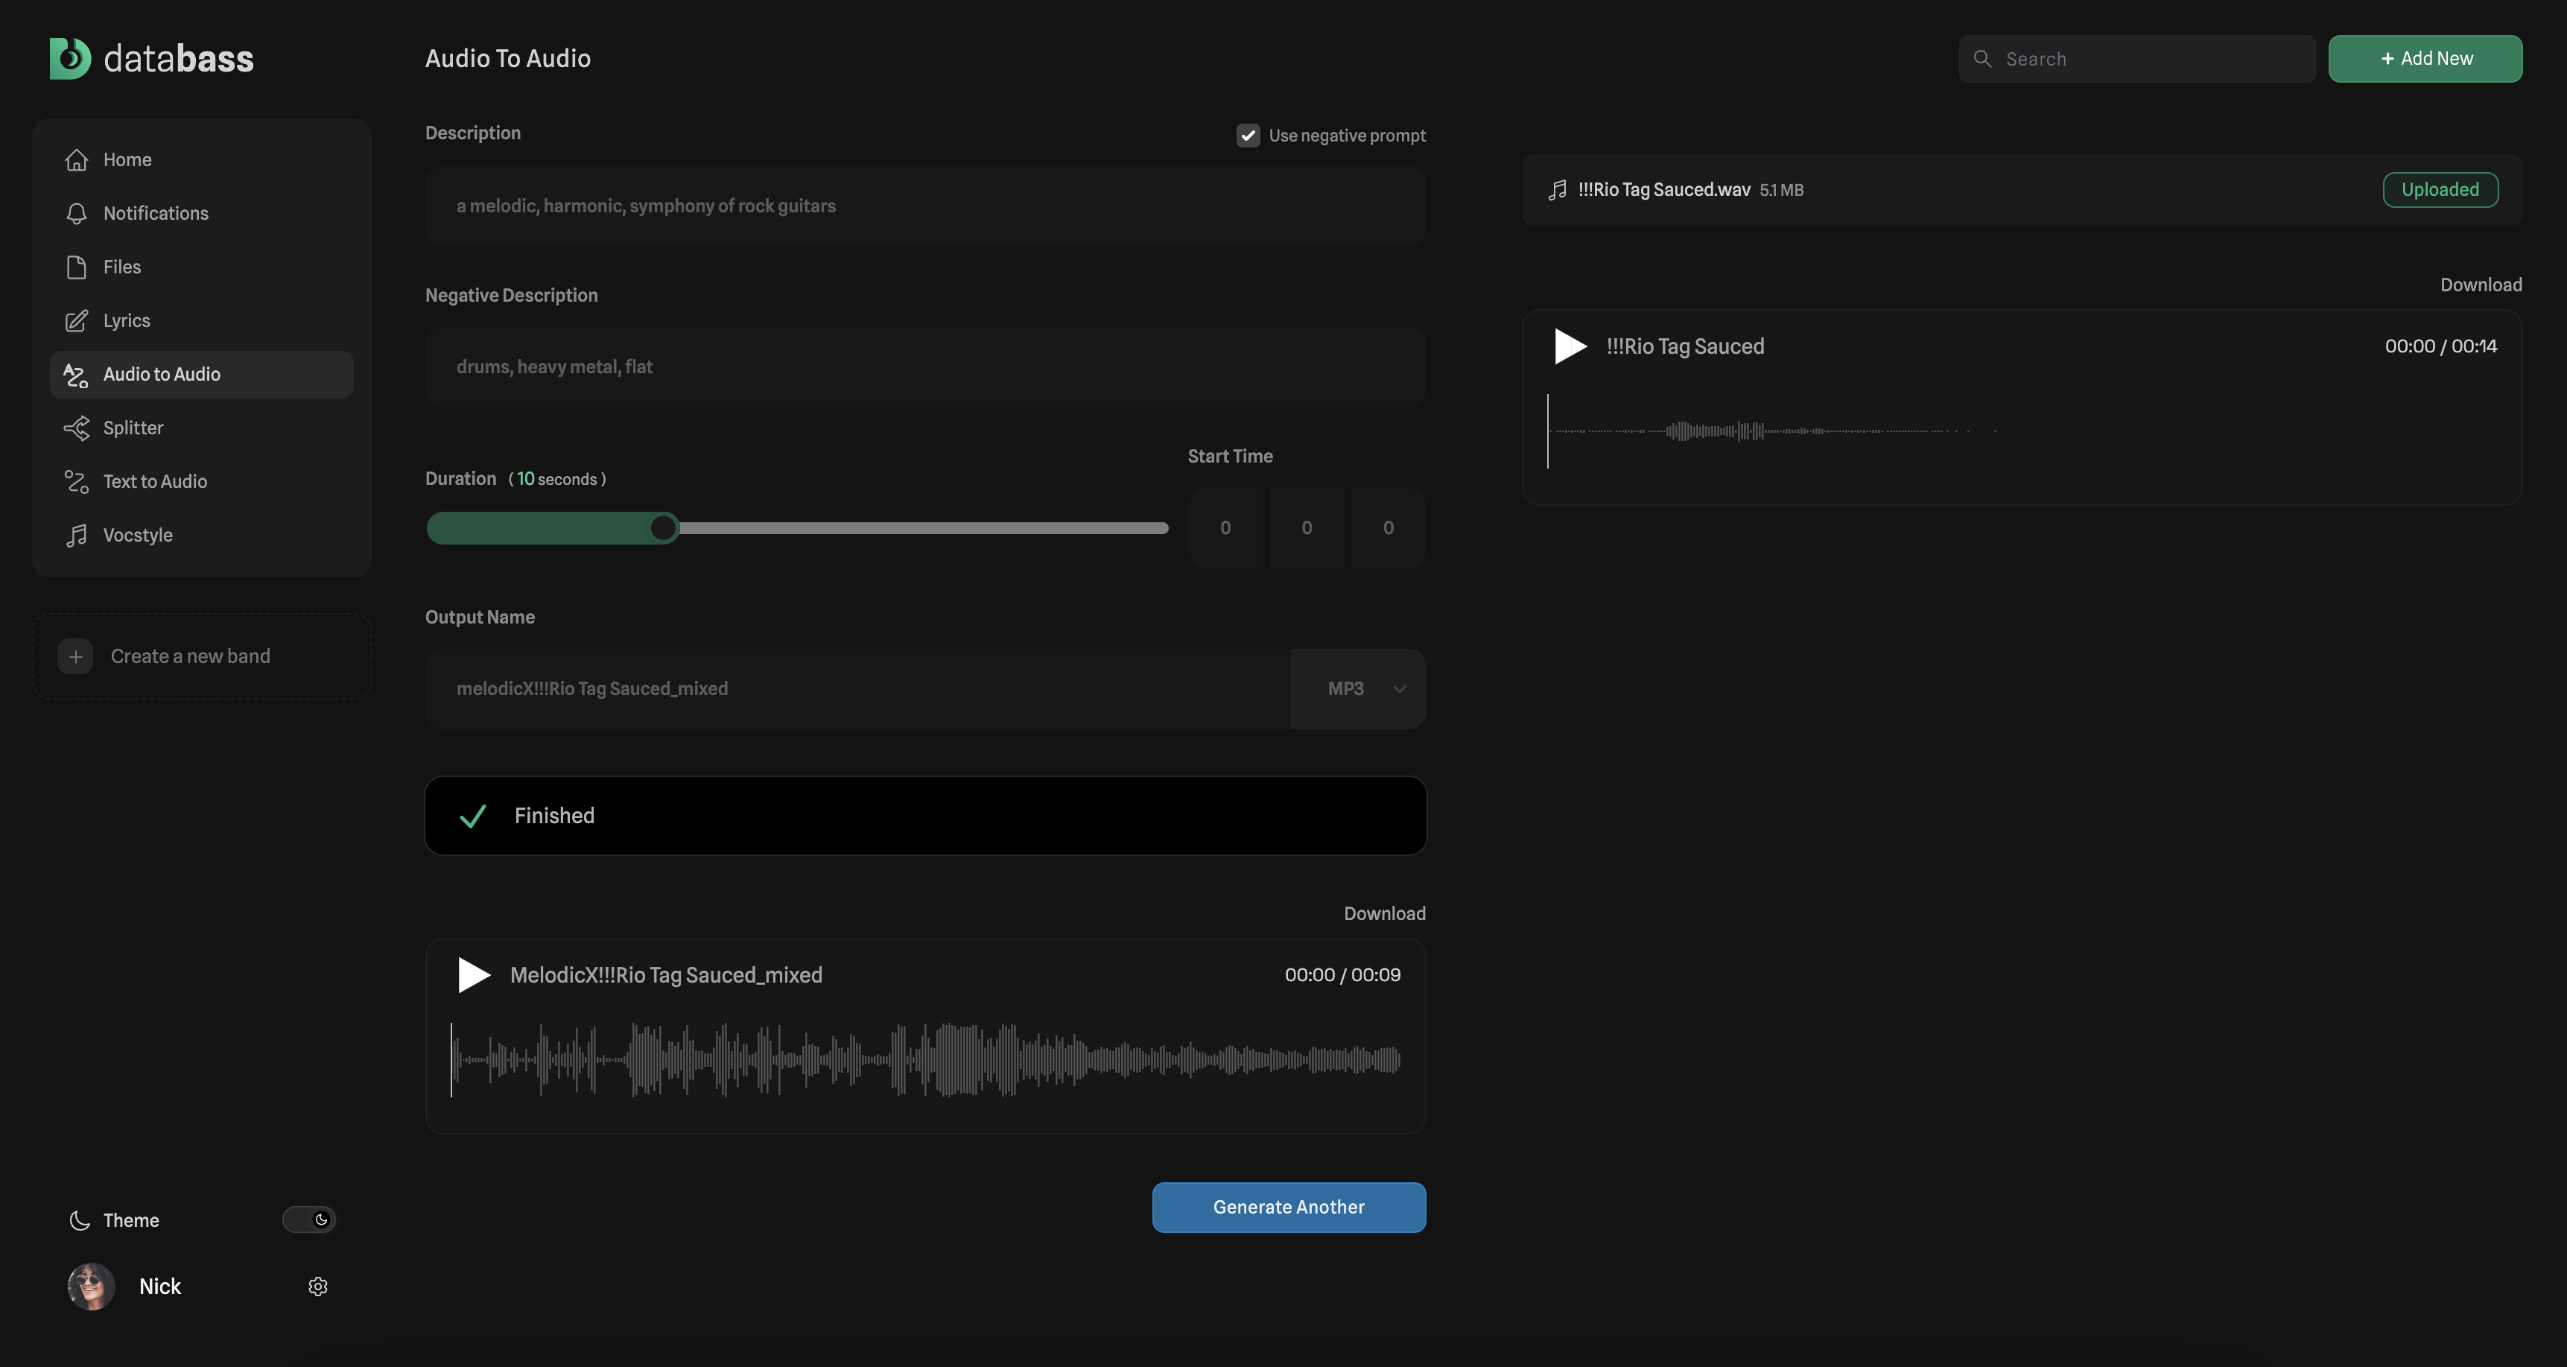2567x1367 pixels.
Task: Play the MelodicX!!!Rio Tag Sauced_mixed output
Action: pos(473,975)
